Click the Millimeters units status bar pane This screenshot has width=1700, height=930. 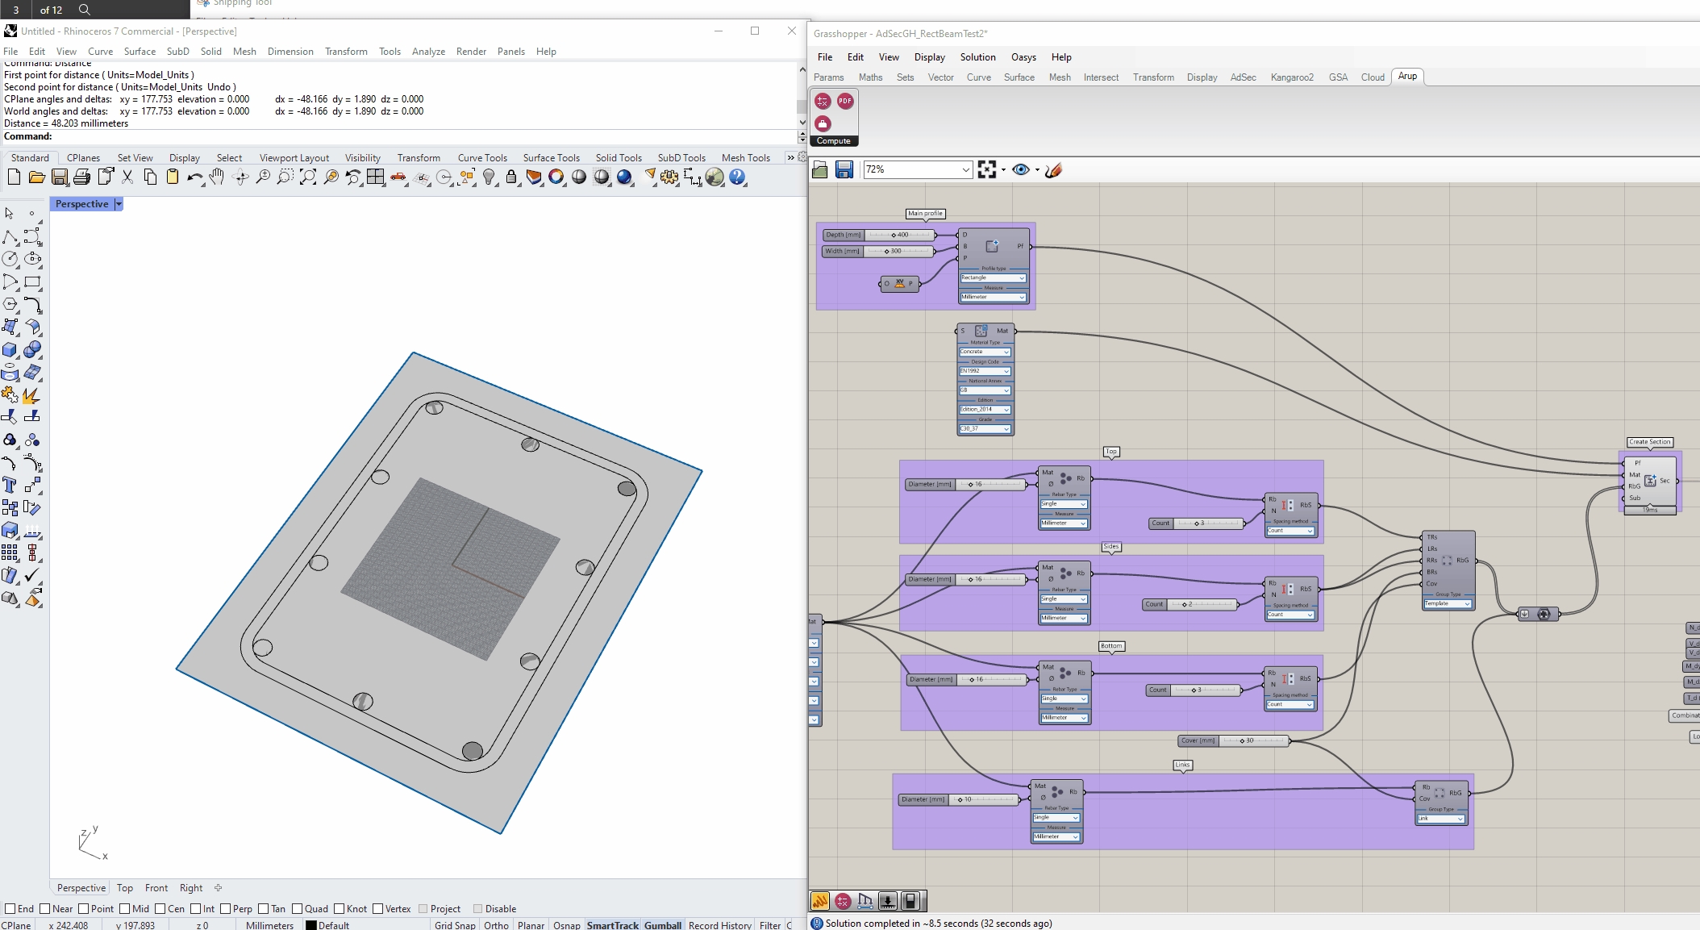coord(269,925)
